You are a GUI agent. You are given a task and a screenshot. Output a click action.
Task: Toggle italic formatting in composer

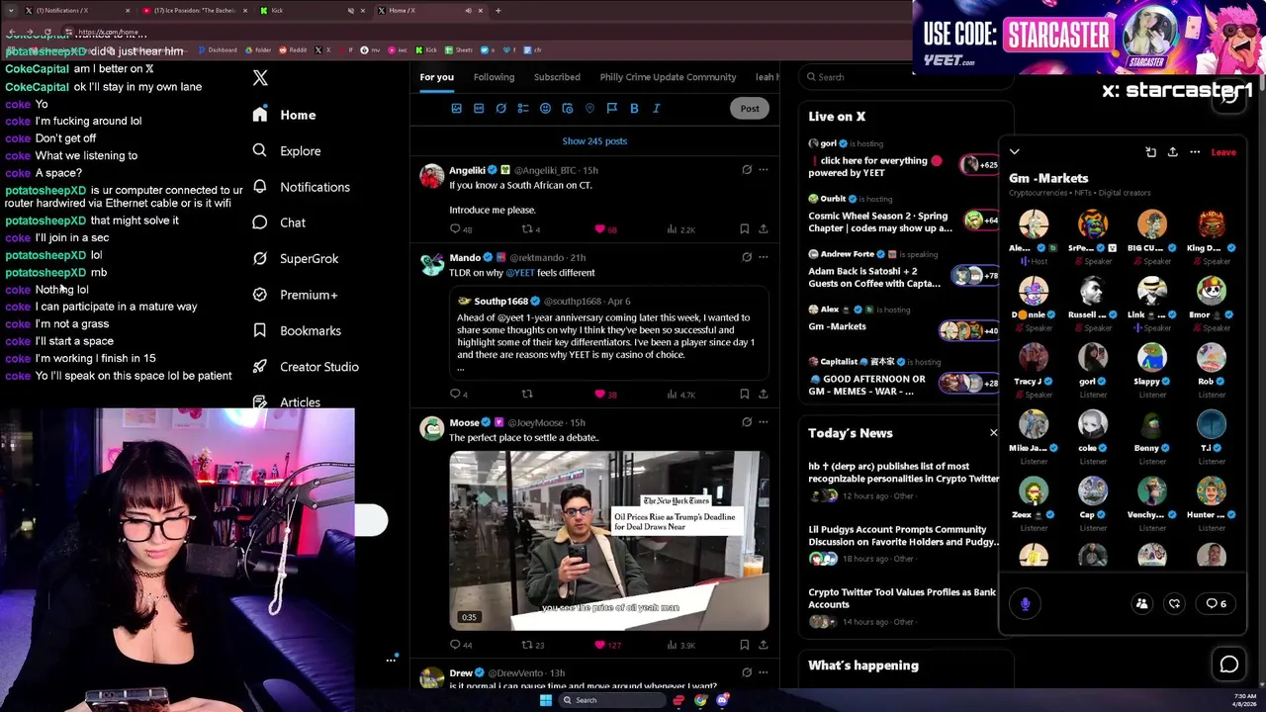point(656,109)
